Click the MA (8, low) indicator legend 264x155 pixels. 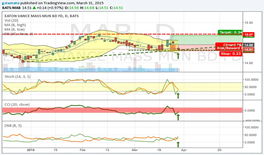tap(14, 29)
